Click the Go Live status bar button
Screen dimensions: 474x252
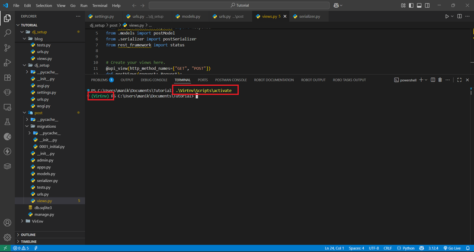click(452, 248)
